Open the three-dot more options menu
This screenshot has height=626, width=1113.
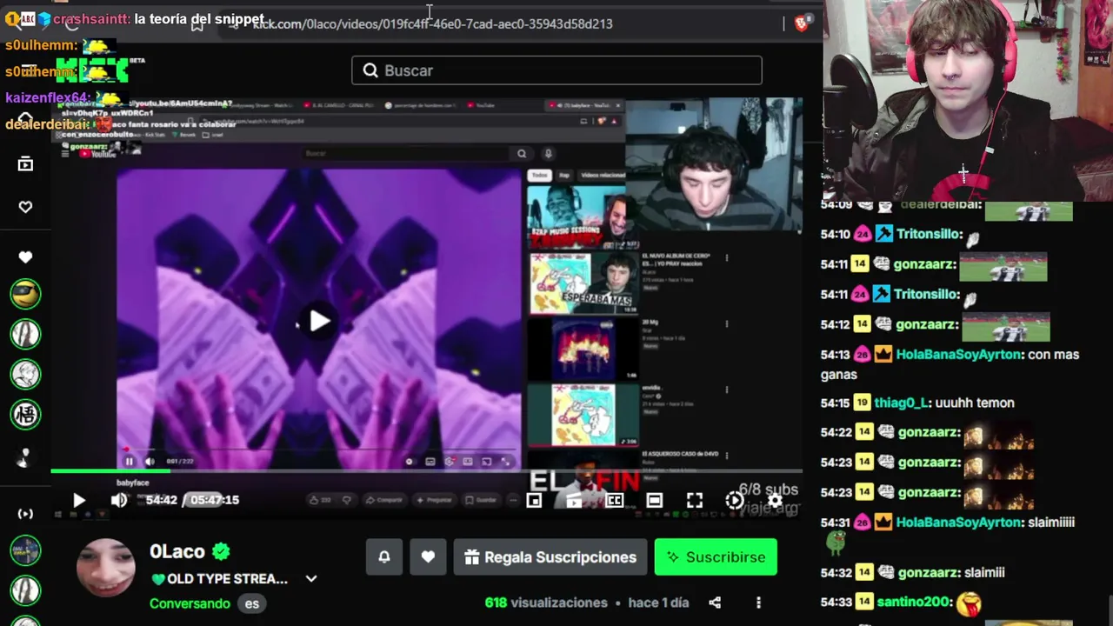click(758, 603)
